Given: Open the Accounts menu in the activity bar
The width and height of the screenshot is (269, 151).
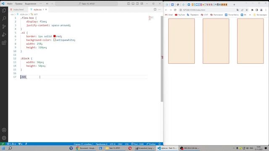Looking at the screenshot, I should (4, 130).
